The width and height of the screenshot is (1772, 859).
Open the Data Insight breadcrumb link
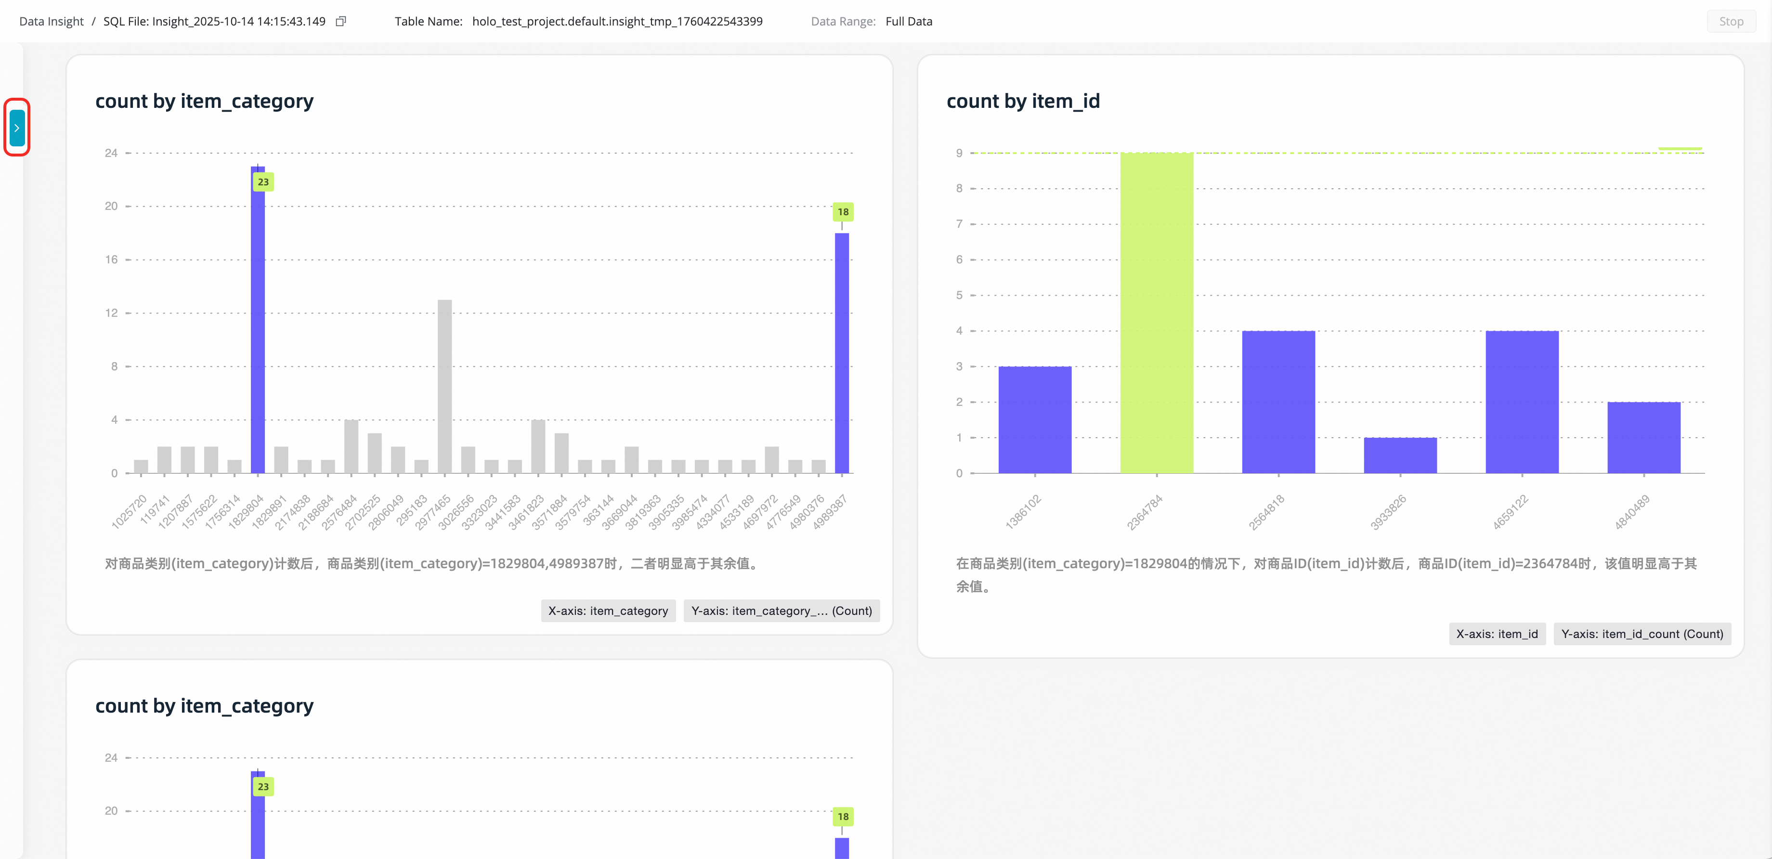tap(51, 21)
